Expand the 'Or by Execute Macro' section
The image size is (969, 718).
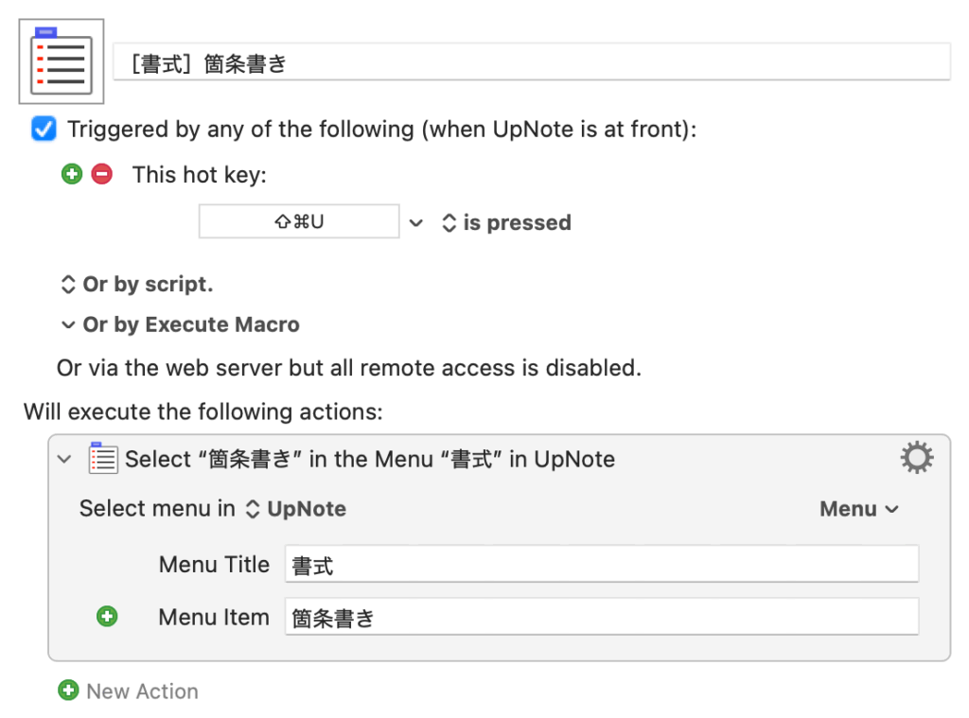[x=180, y=324]
